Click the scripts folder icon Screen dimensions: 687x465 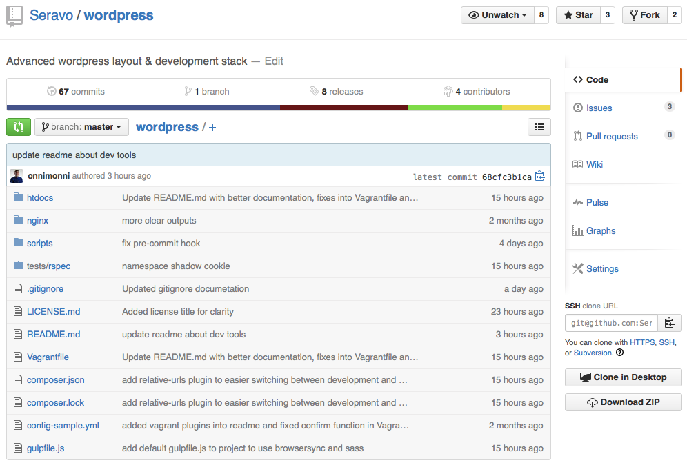(19, 242)
